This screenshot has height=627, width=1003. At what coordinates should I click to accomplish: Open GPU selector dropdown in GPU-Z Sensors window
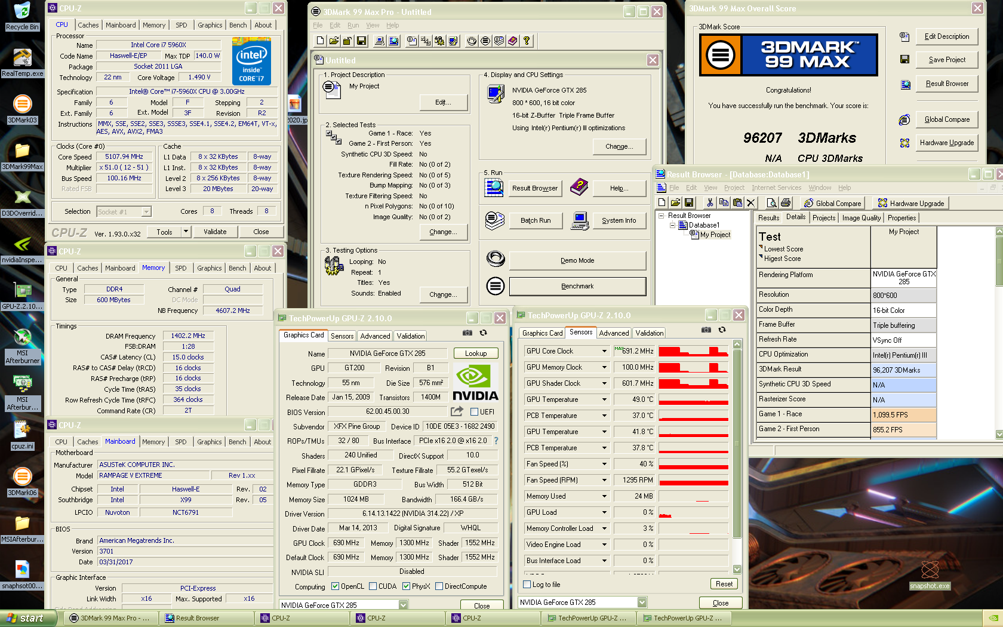coord(642,603)
